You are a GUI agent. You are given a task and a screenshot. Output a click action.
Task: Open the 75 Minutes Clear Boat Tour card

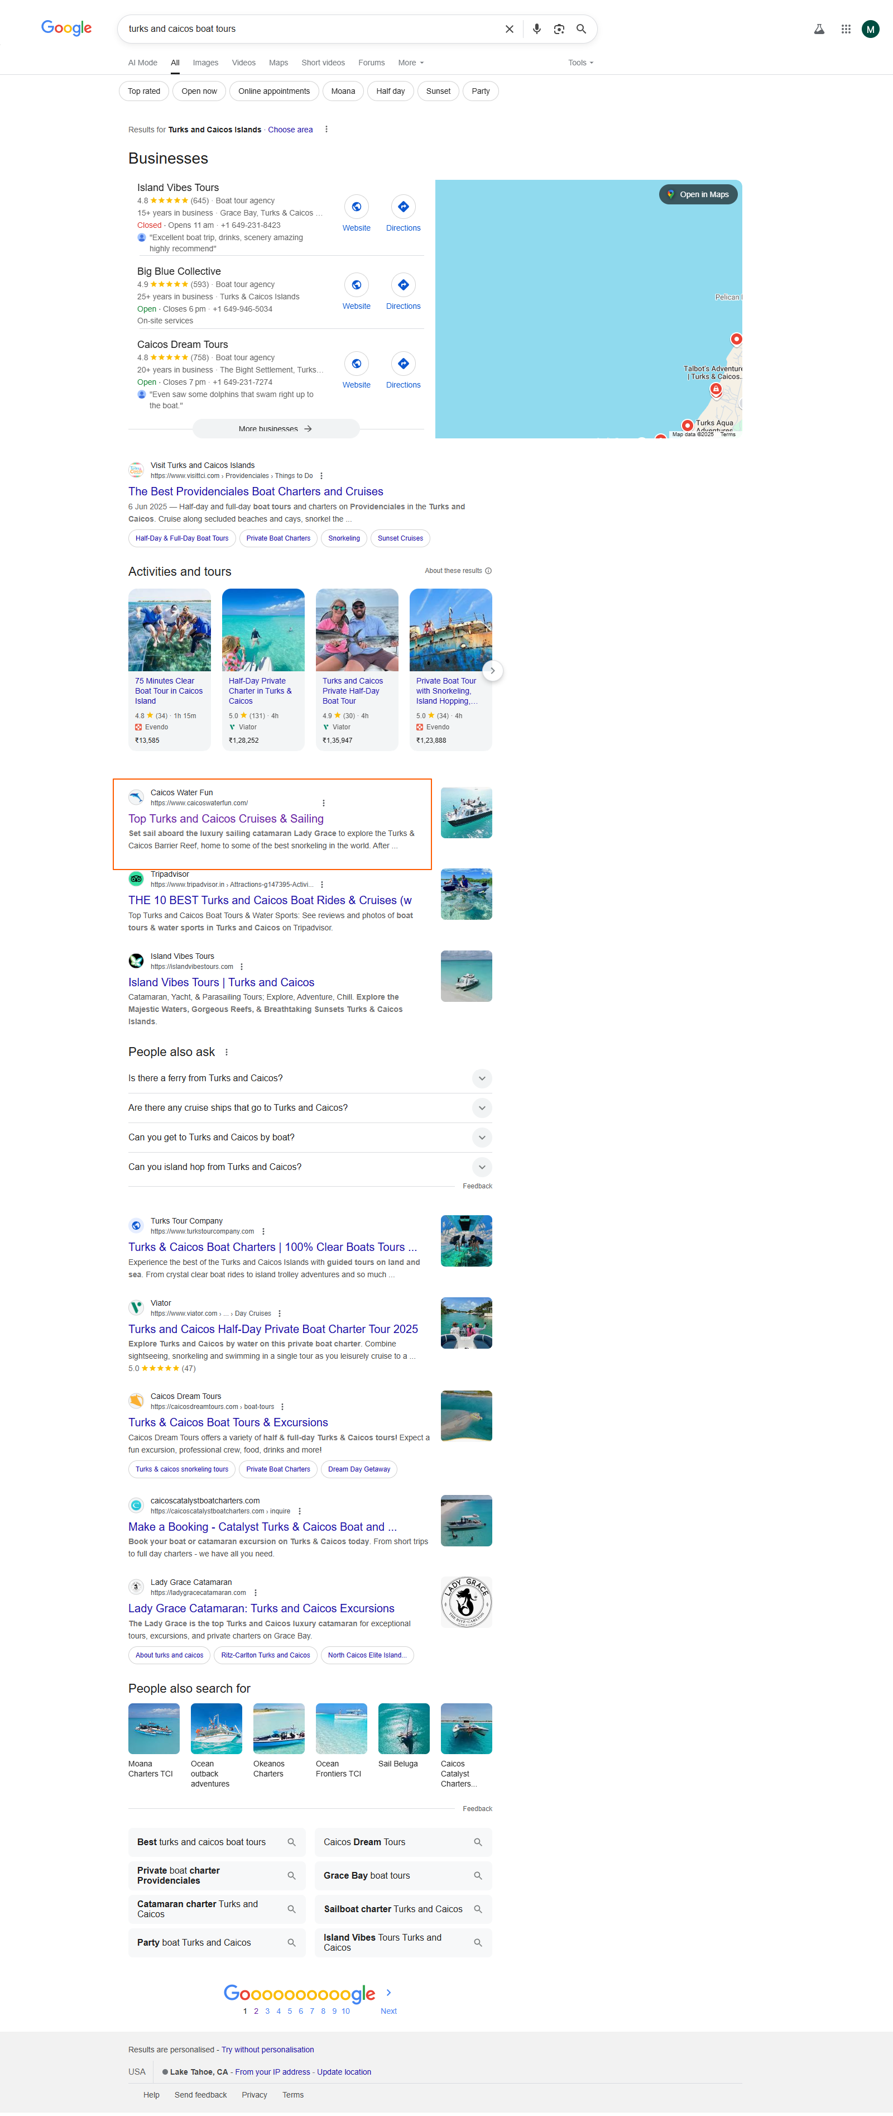(169, 670)
